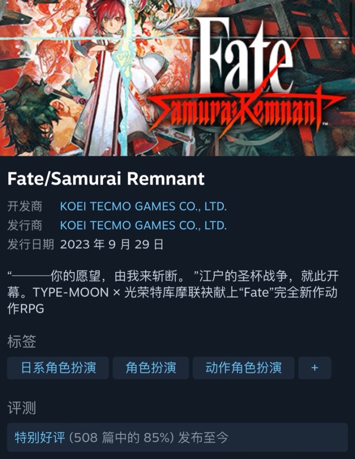Click the 标签 section heading
The image size is (355, 459).
tap(22, 341)
